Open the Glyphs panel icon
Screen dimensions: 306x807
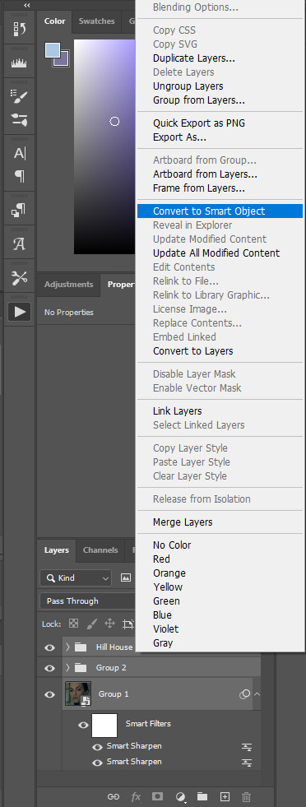[19, 244]
